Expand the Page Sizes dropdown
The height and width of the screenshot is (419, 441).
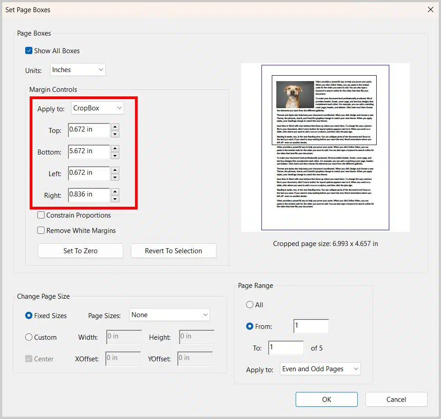(x=170, y=315)
